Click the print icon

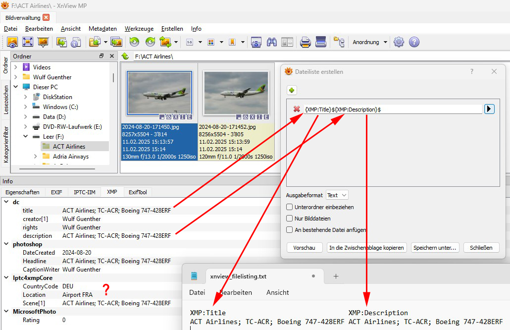(x=305, y=42)
